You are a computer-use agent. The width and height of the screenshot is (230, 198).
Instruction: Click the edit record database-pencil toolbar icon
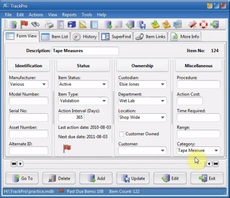pos(130,24)
